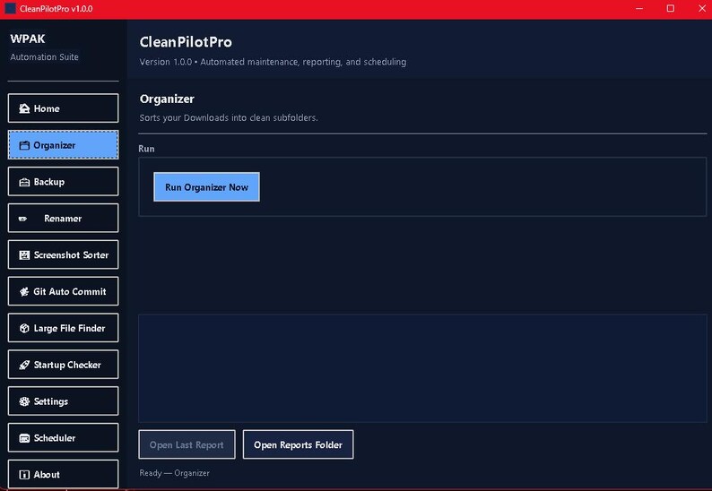The image size is (712, 491).
Task: Click the icon on Git Auto Commit
Action: [x=24, y=292]
